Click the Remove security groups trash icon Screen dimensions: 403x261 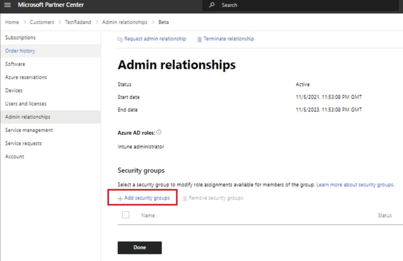pyautogui.click(x=185, y=199)
